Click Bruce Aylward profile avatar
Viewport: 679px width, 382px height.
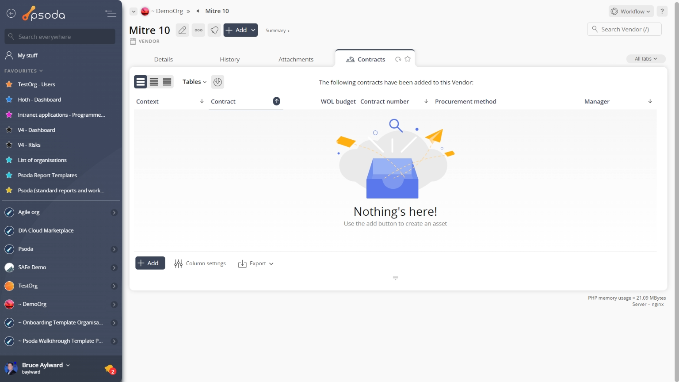pos(11,368)
